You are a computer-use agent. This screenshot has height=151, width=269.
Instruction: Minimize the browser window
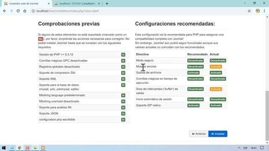tap(245, 3)
